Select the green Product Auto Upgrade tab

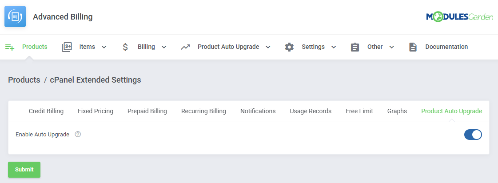point(452,111)
